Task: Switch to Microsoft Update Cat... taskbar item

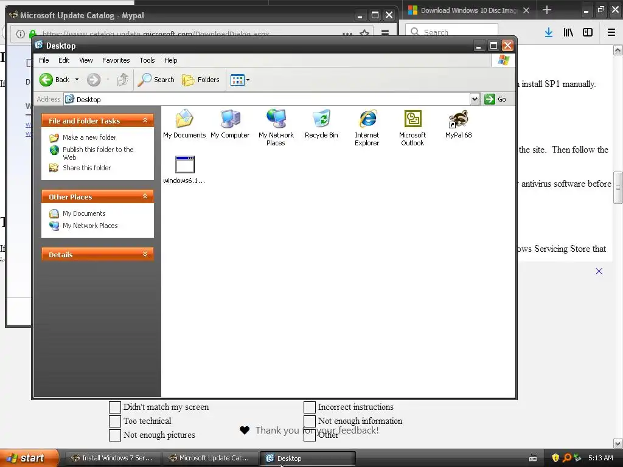Action: [x=210, y=458]
